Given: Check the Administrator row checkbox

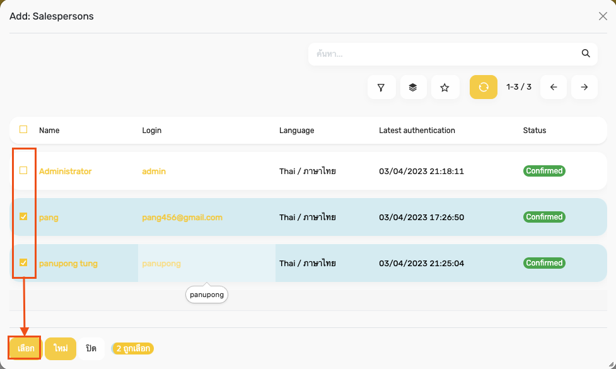Looking at the screenshot, I should (x=23, y=170).
